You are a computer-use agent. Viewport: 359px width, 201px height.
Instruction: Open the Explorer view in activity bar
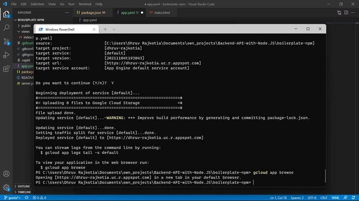click(x=6, y=14)
